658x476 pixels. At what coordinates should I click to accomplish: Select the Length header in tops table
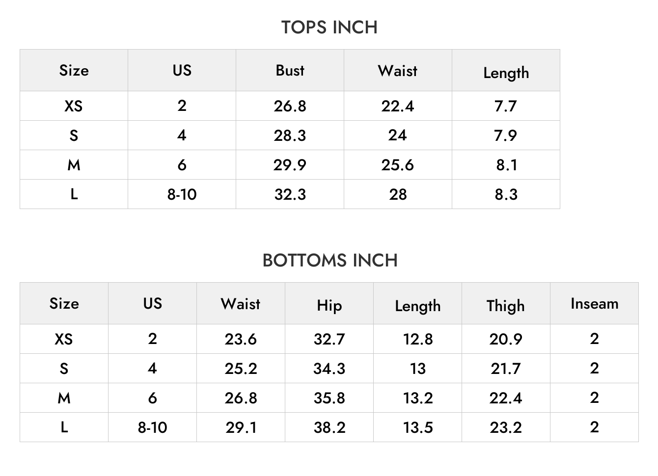(506, 73)
